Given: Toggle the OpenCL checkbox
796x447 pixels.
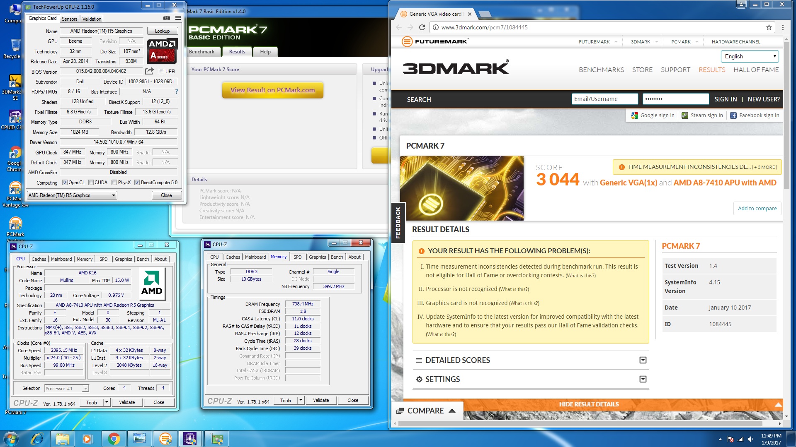Looking at the screenshot, I should tap(65, 183).
